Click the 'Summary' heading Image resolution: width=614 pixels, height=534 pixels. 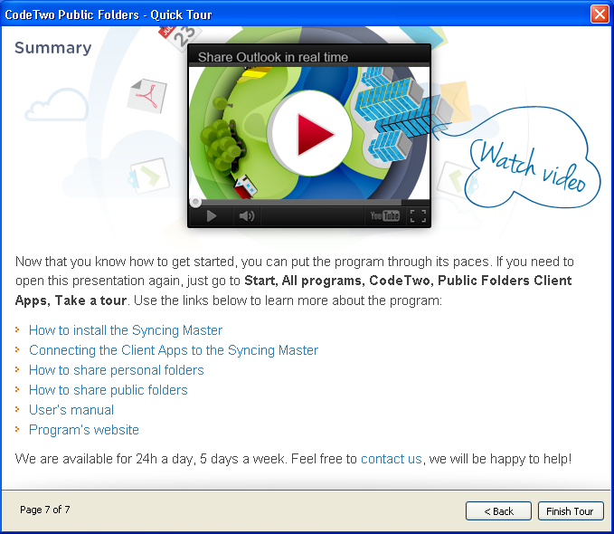click(52, 48)
